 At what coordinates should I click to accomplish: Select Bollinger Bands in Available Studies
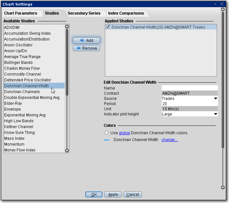(19, 63)
